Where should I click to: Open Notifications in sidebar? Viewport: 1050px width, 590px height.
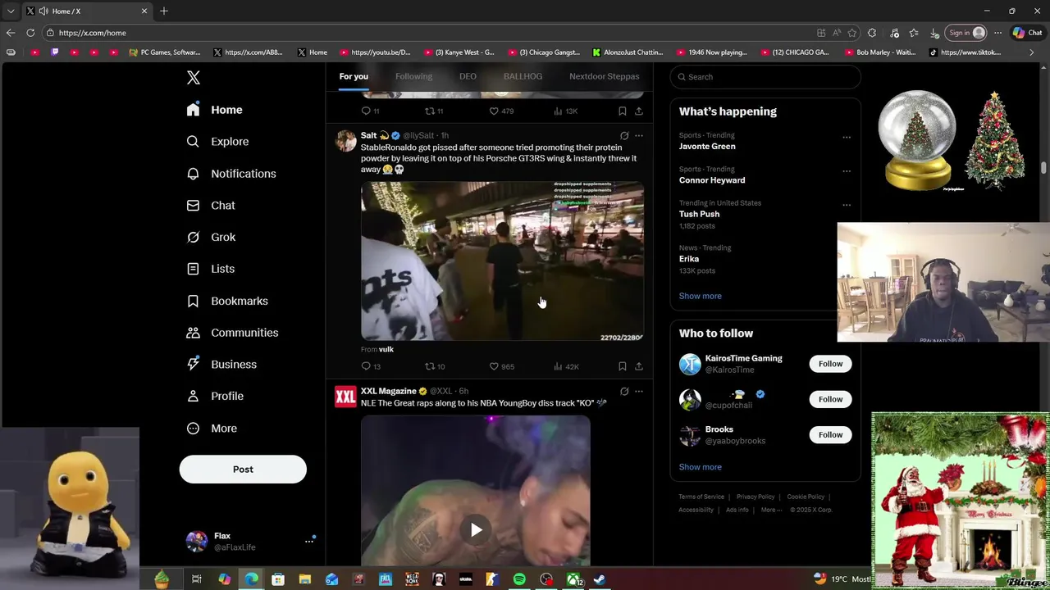(231, 174)
